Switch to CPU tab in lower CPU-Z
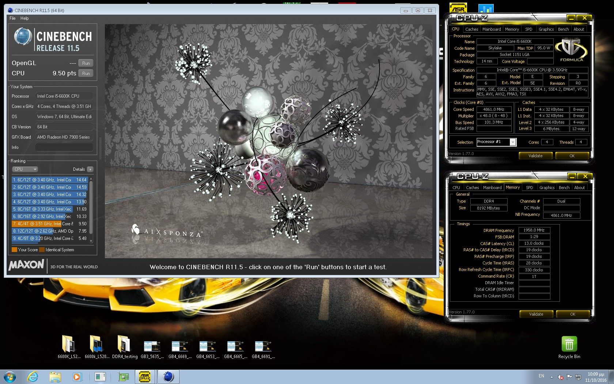This screenshot has width=614, height=384. 456,188
